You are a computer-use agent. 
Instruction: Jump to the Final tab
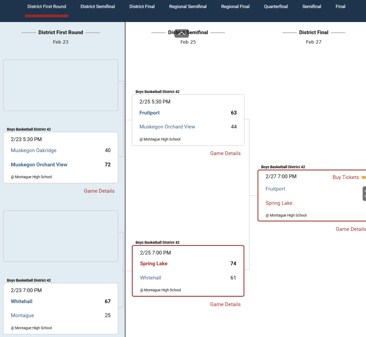340,6
